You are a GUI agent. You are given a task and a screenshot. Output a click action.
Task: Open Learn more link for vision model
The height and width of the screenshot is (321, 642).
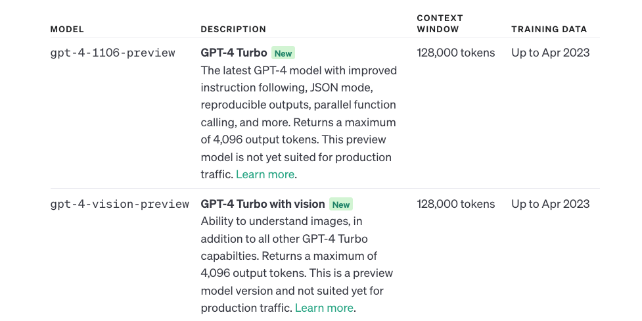pos(324,308)
